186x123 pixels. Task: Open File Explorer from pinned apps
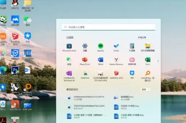tap(148, 47)
